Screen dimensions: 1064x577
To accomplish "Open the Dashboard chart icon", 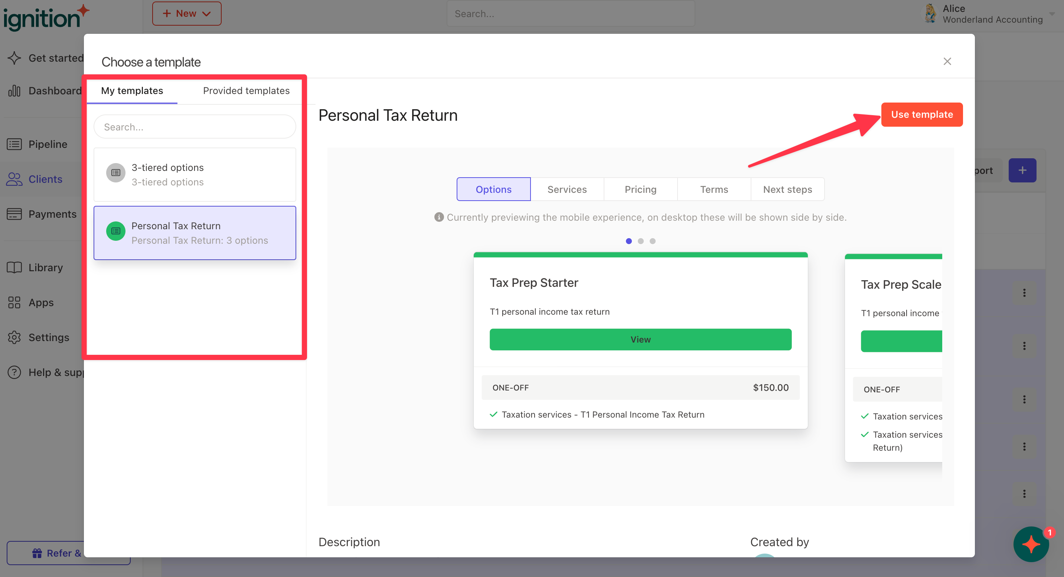I will pyautogui.click(x=14, y=91).
